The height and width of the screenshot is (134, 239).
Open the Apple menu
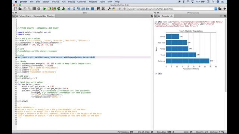tap(16, 1)
